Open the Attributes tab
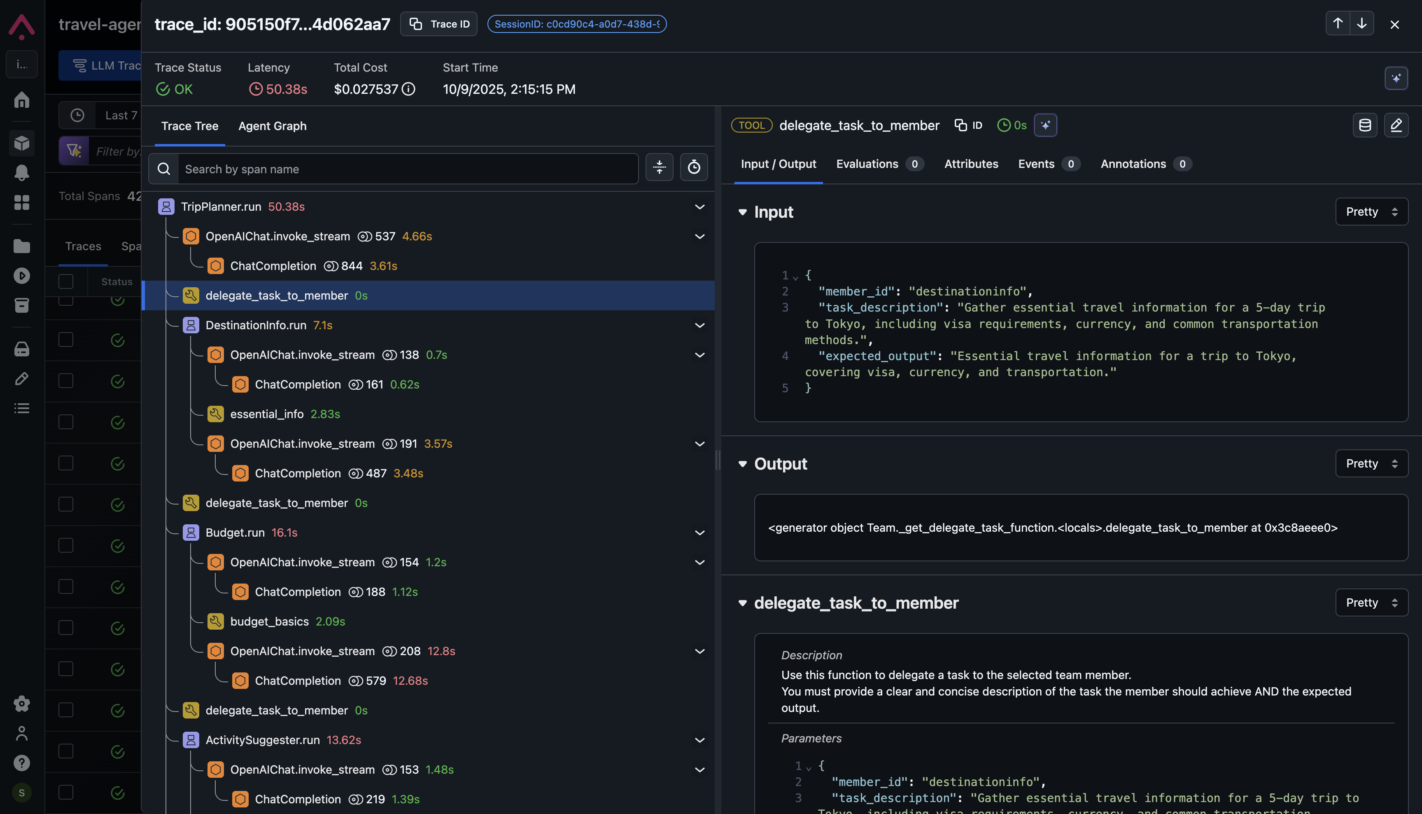 click(x=971, y=164)
